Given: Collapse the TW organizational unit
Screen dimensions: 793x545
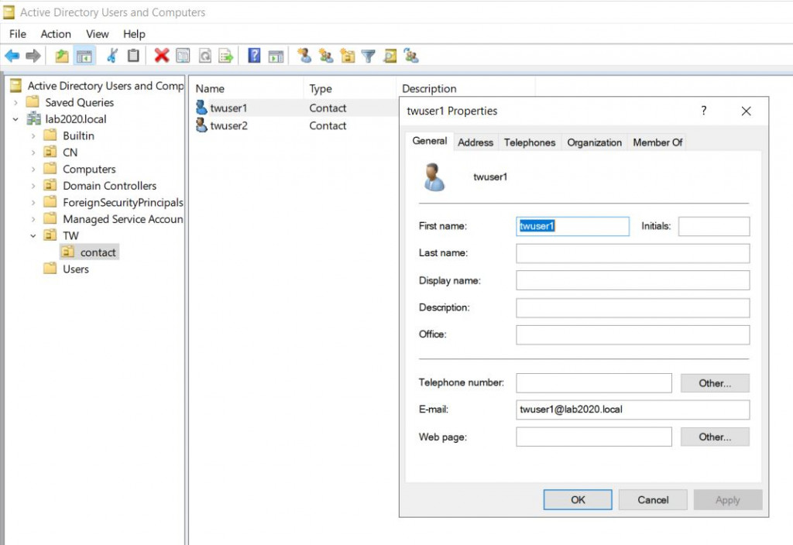Looking at the screenshot, I should pyautogui.click(x=33, y=235).
